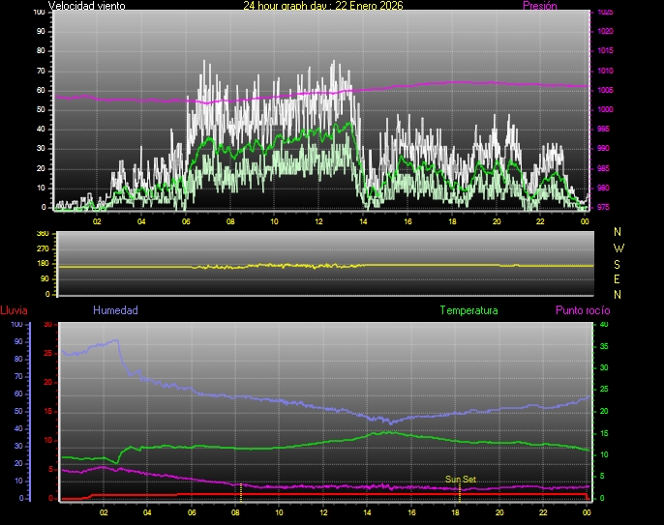This screenshot has width=664, height=525.
Task: Click the yellow wind direction line
Action: 387,265
